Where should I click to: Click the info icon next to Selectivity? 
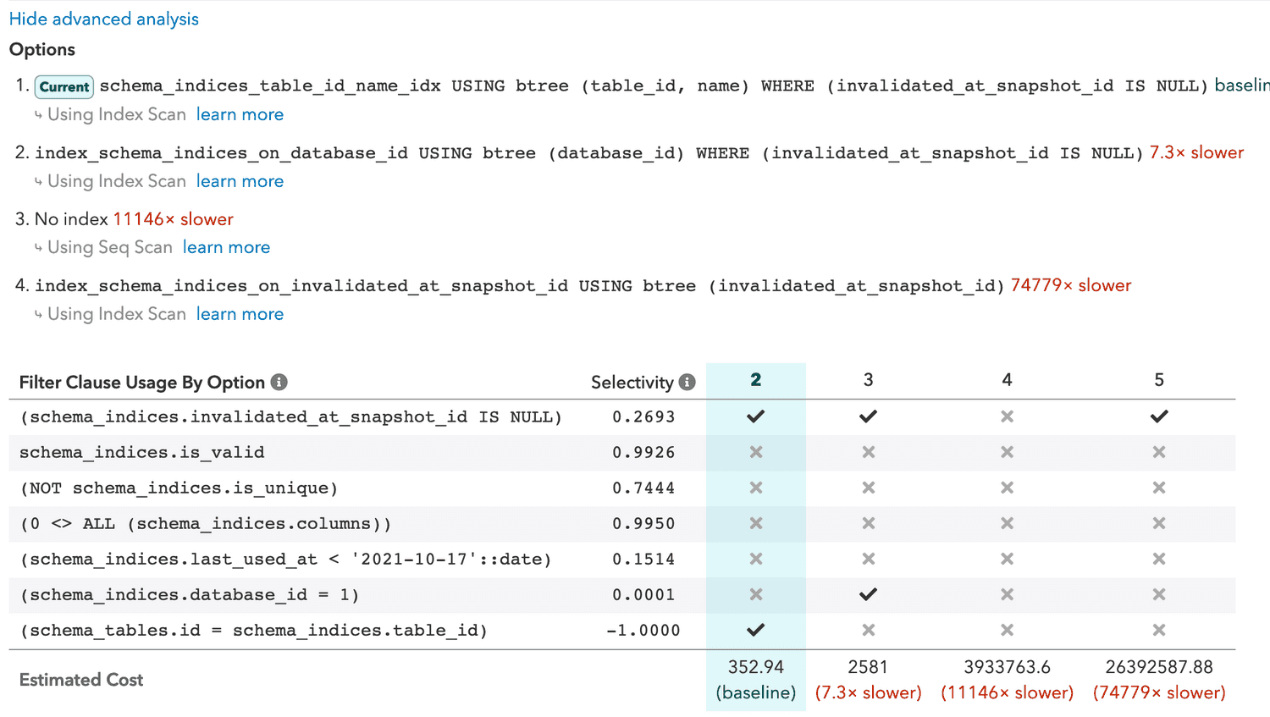(x=687, y=383)
